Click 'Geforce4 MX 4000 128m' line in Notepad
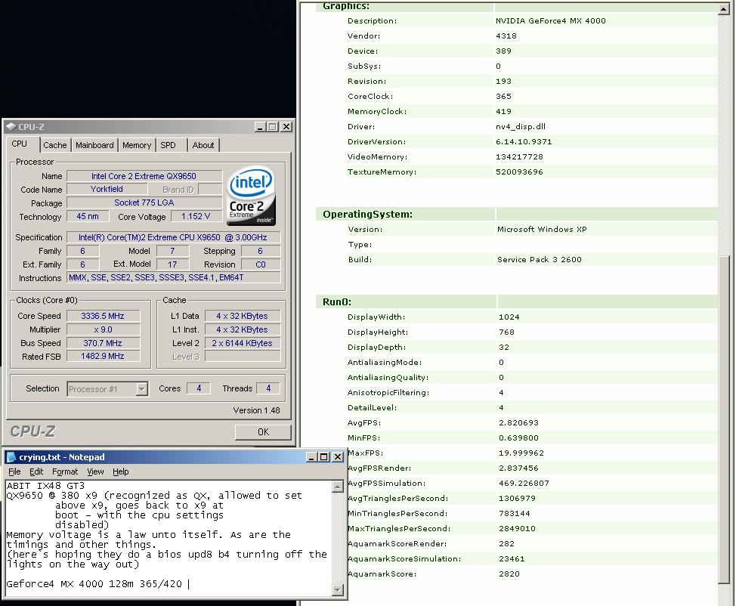 click(94, 584)
